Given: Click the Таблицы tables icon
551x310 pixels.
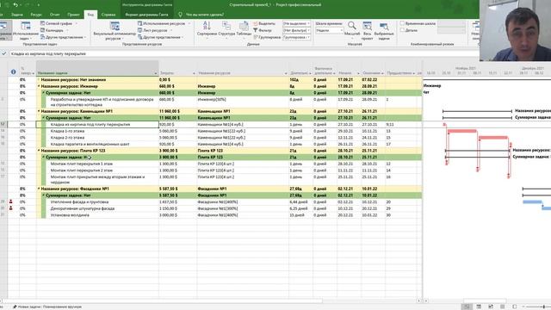Looking at the screenshot, I should [244, 26].
